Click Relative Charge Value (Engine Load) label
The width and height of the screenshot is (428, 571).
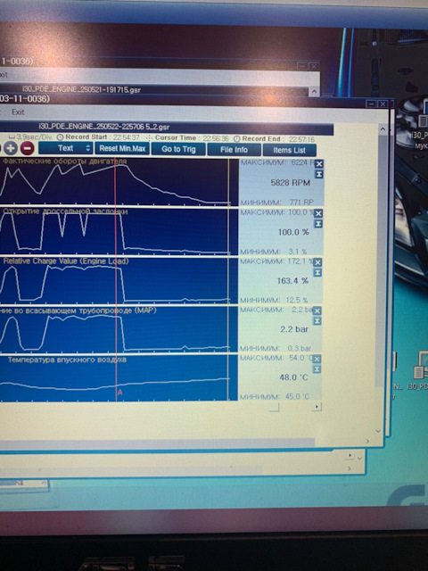click(66, 261)
